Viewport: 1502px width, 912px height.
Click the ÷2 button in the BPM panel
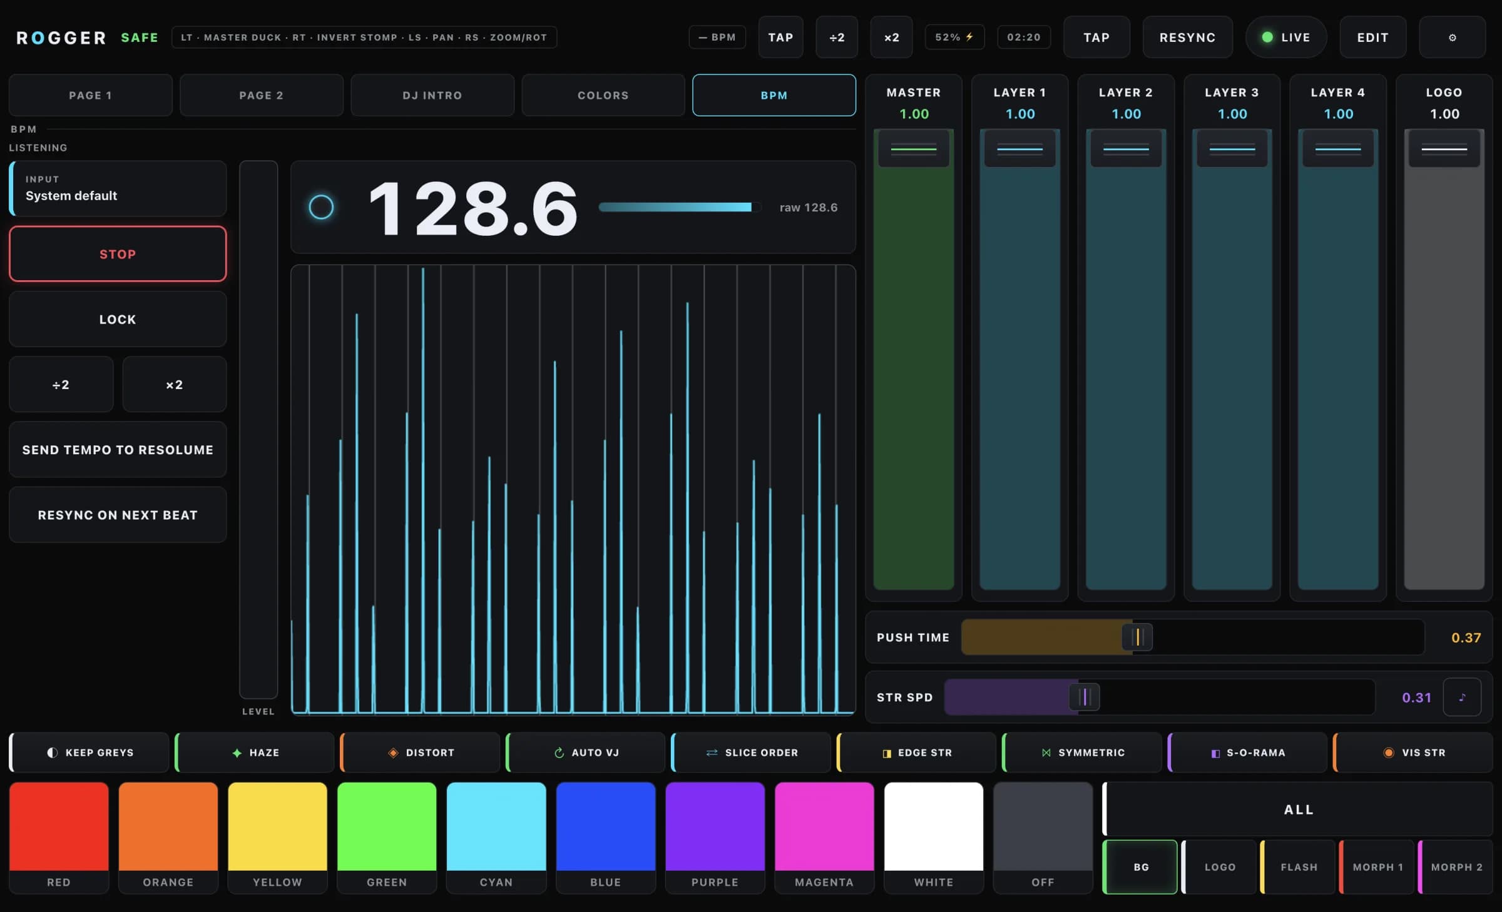61,384
